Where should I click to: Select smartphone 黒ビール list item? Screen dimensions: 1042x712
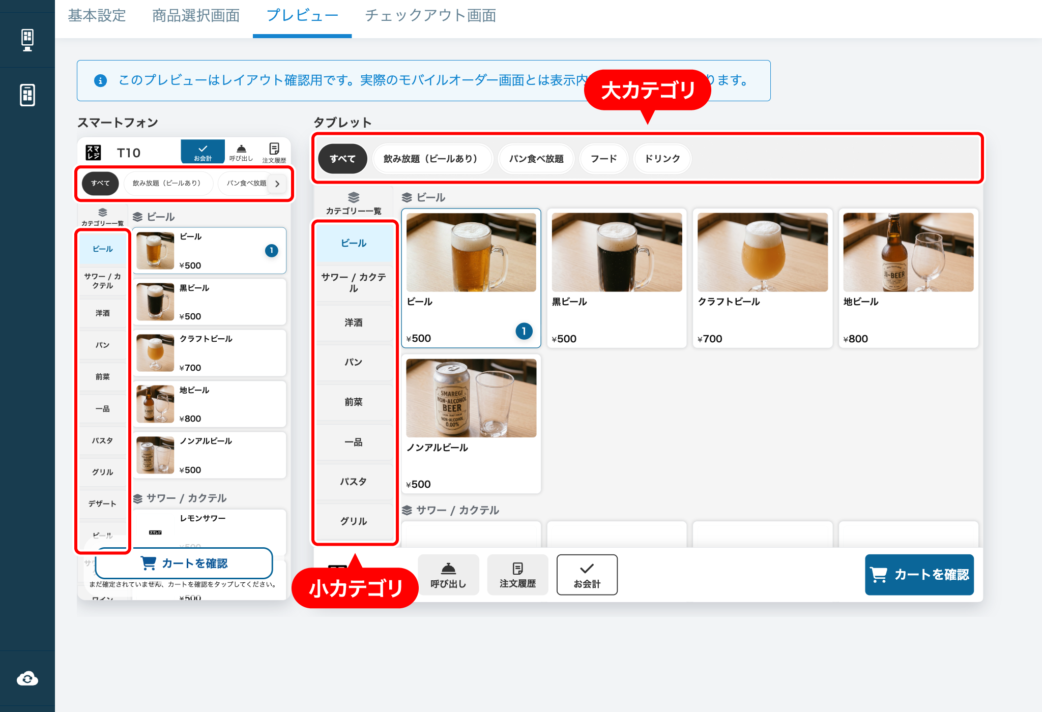210,302
